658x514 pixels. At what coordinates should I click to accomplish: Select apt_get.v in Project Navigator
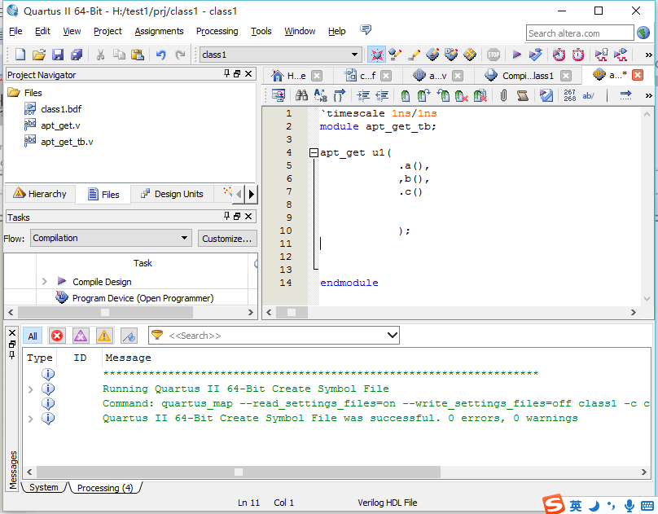[x=60, y=125]
